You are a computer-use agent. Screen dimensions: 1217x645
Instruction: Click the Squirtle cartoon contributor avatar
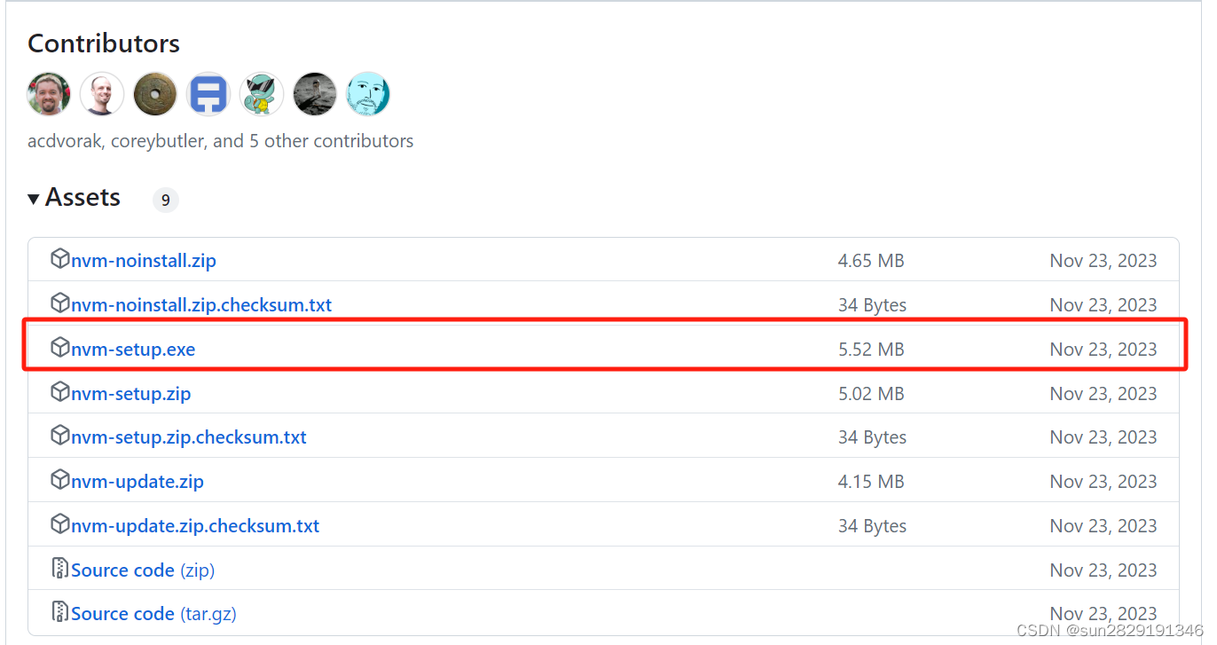pyautogui.click(x=262, y=94)
